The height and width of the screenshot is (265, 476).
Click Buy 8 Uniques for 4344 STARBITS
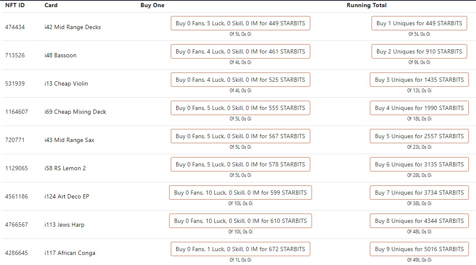click(x=419, y=221)
